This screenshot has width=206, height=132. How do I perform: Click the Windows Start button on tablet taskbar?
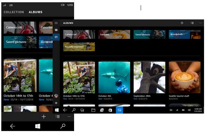(57, 110)
